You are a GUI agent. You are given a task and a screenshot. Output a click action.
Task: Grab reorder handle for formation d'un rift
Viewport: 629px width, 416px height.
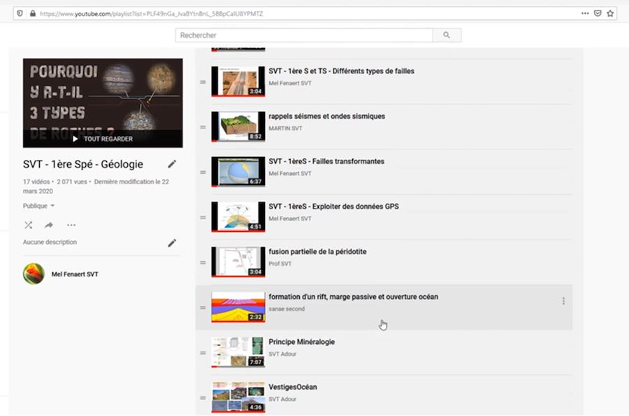203,308
